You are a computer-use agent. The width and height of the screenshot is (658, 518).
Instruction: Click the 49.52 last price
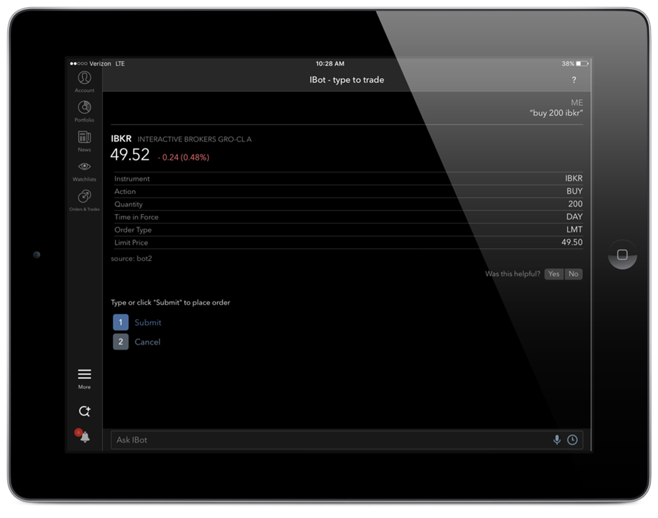[x=130, y=155]
